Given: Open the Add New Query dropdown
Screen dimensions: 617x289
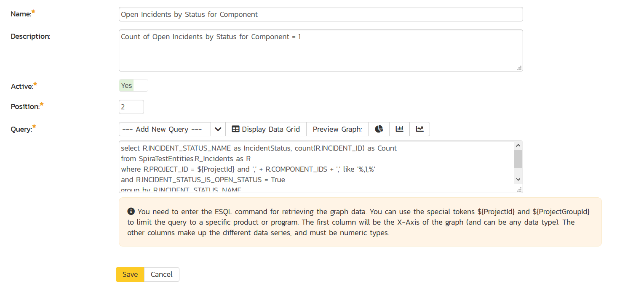Looking at the screenshot, I should 165,129.
